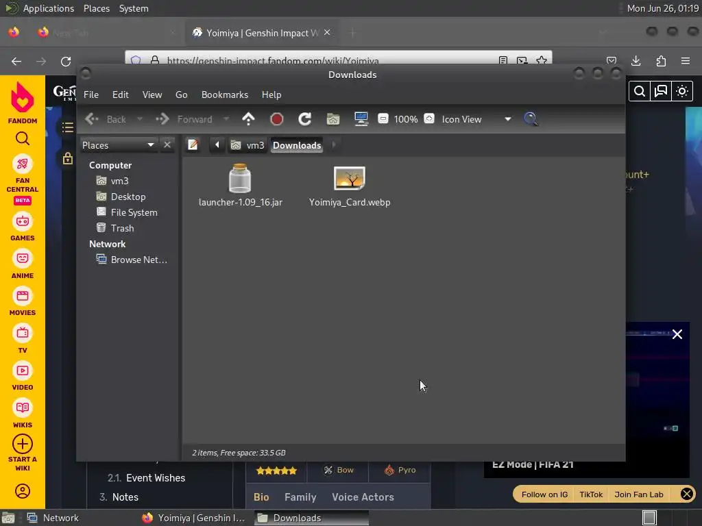702x526 pixels.
Task: Reset zoom via 100% label
Action: click(406, 119)
